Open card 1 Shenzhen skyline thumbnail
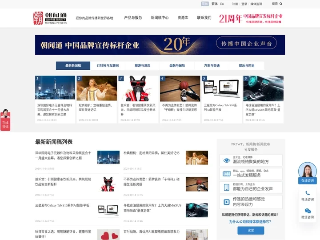This screenshot has height=240, width=320. [55, 88]
